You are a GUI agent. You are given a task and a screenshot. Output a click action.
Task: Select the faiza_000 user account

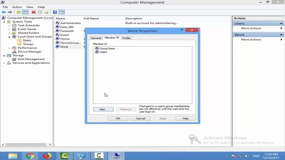[x=65, y=27]
